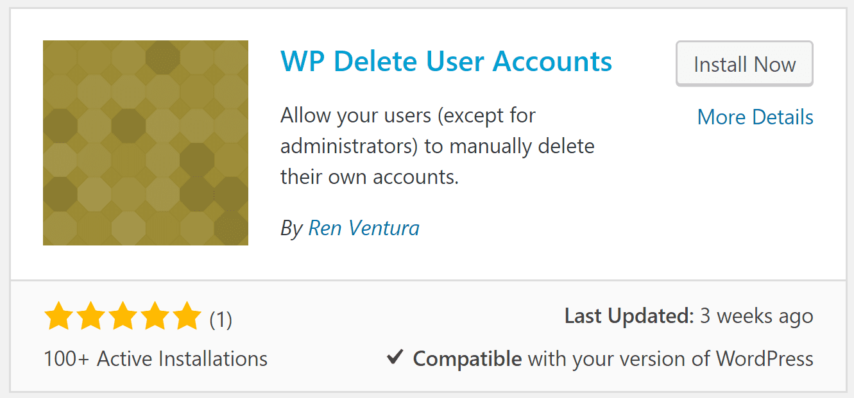Viewport: 854px width, 398px height.
Task: Select the second star in the rating
Action: click(x=90, y=315)
